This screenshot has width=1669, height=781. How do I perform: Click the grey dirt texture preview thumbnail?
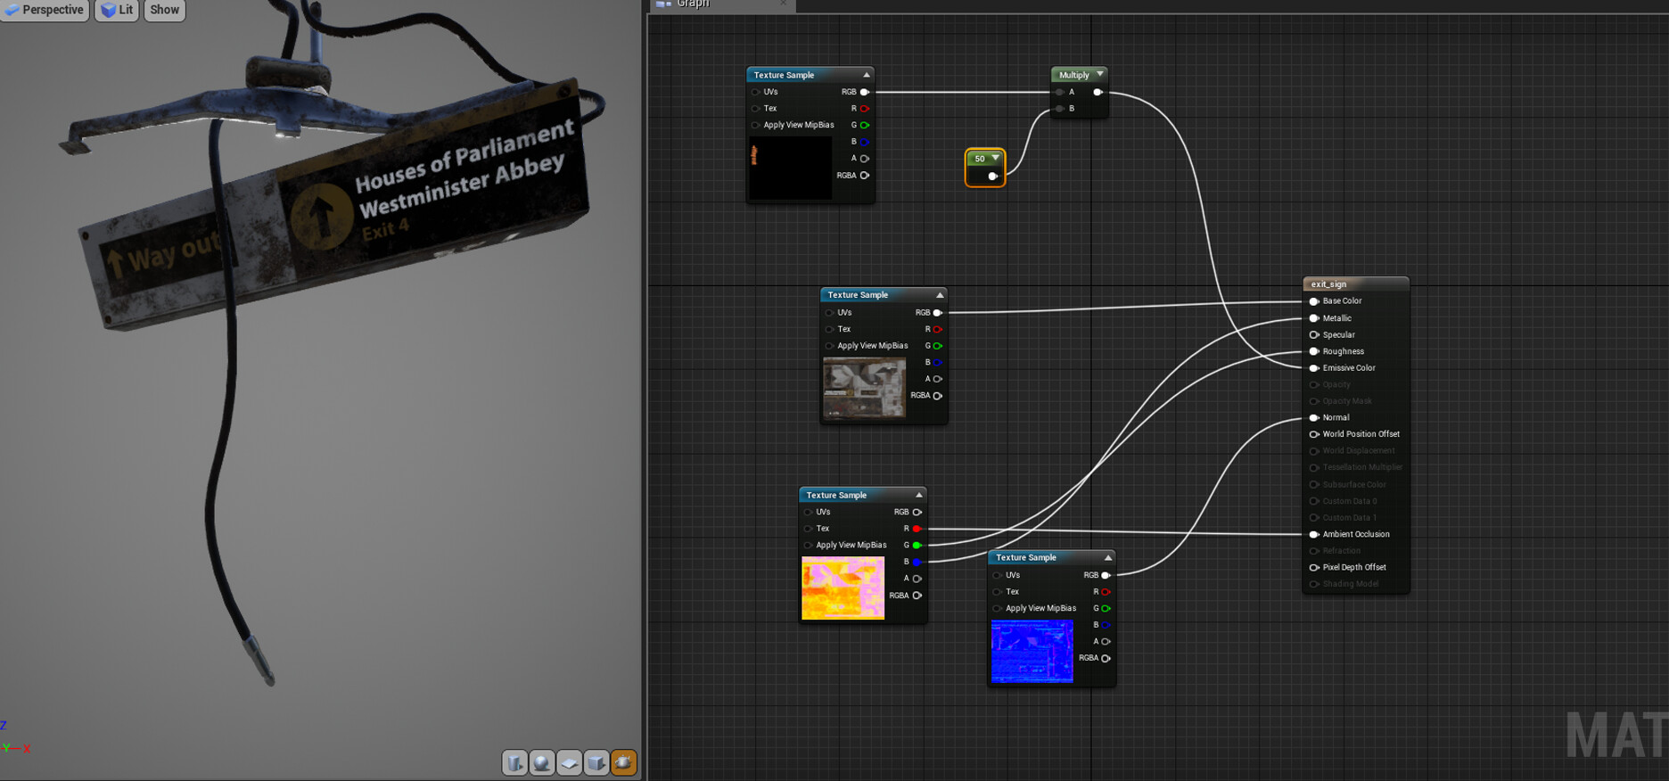(865, 388)
